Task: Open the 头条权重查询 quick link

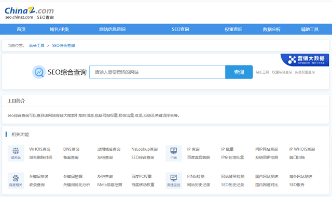Action: point(305,72)
